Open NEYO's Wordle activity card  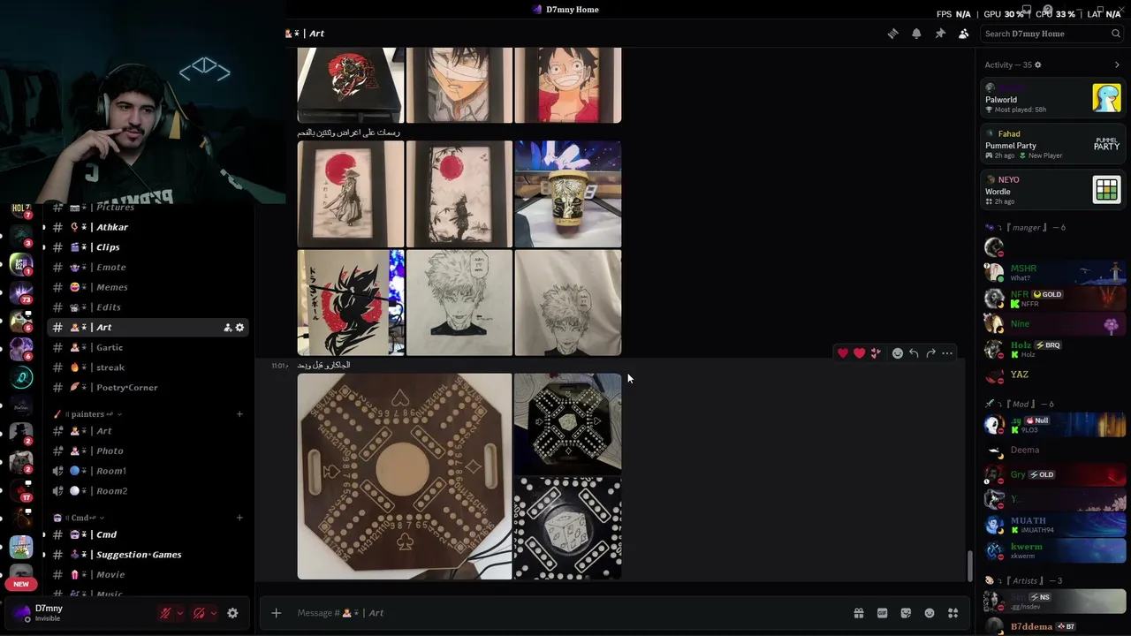[x=1053, y=189]
